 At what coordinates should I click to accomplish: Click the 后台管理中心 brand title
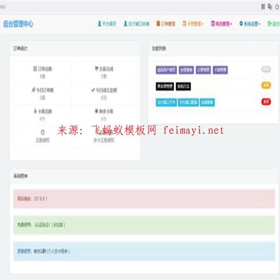coord(18,24)
